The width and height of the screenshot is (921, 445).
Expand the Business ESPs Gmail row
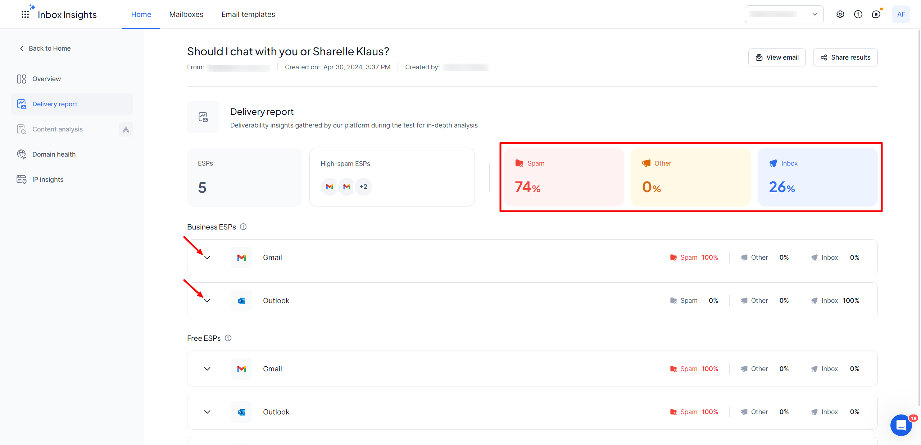207,258
